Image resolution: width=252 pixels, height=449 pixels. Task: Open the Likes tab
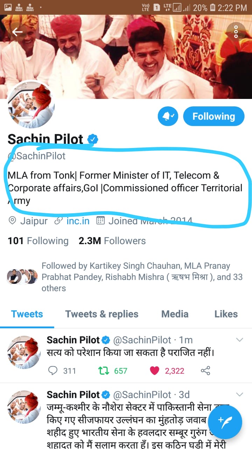[226, 314]
